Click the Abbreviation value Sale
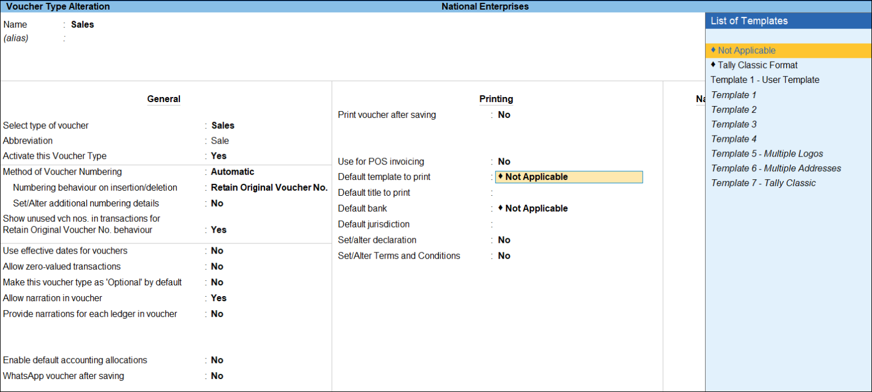 [220, 141]
